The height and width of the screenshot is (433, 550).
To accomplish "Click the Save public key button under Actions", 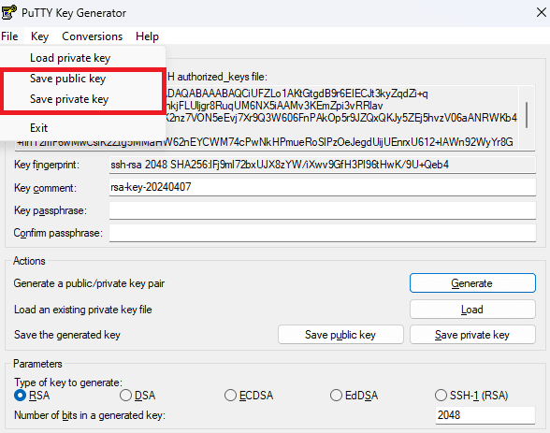I will [x=340, y=335].
